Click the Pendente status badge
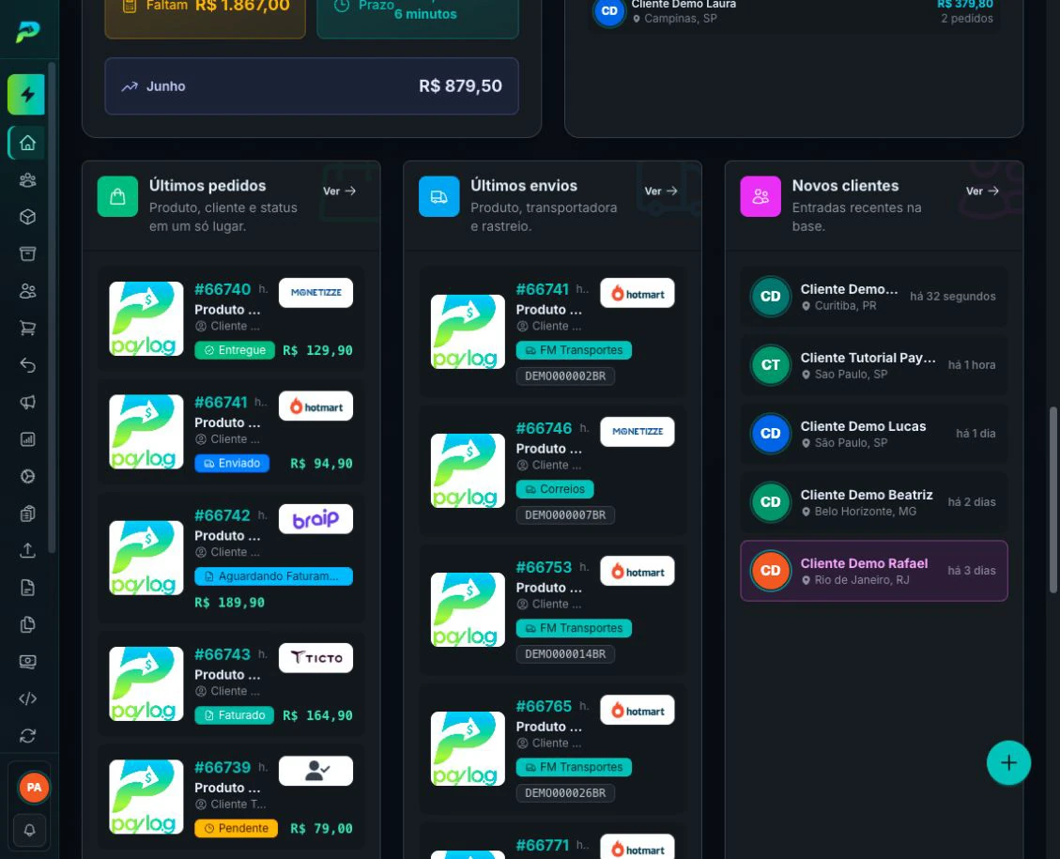 click(236, 828)
